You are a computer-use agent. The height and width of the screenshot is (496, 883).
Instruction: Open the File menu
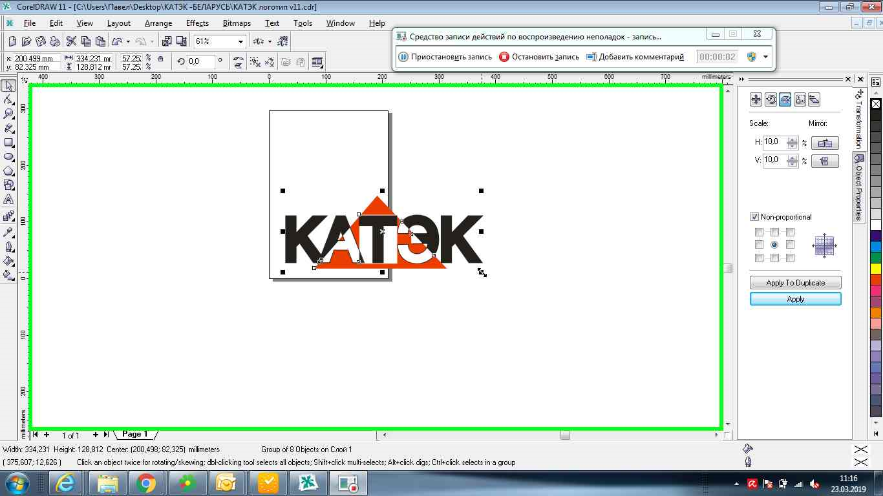[30, 23]
